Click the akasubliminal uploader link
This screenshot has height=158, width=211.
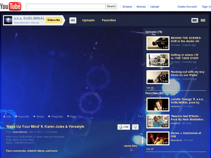coord(20,132)
